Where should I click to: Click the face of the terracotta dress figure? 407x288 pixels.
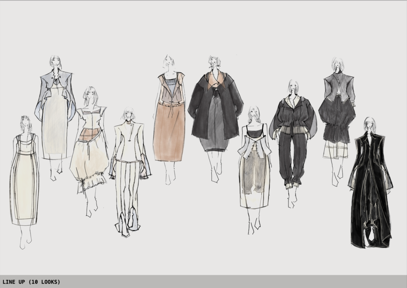click(x=170, y=62)
